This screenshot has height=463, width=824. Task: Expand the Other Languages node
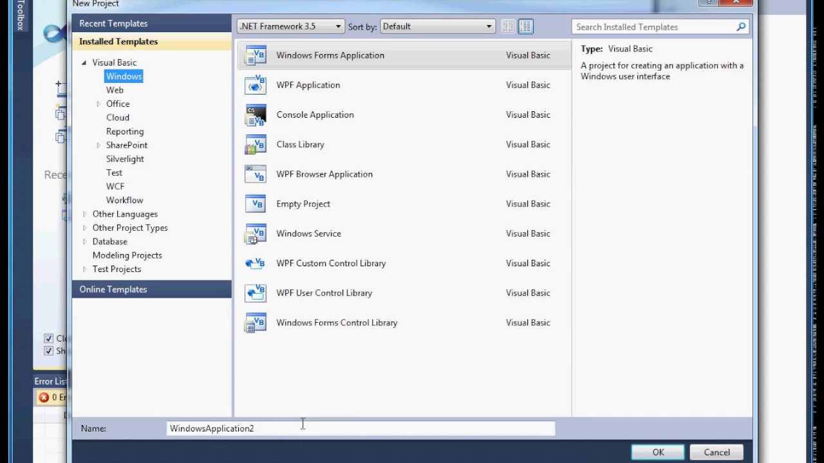pos(84,214)
